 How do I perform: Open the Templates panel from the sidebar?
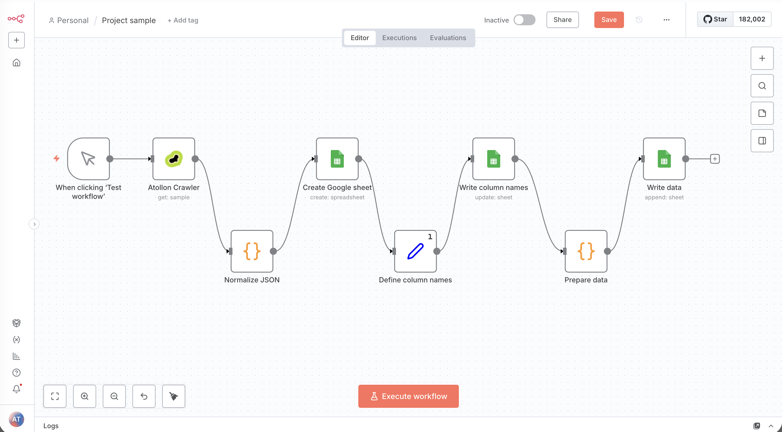16,323
